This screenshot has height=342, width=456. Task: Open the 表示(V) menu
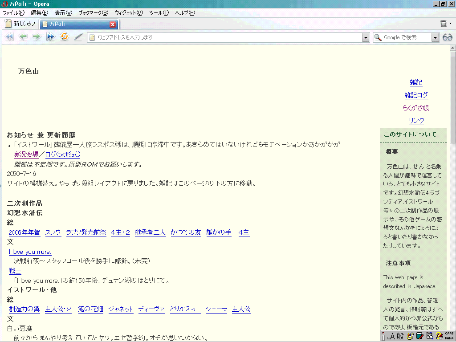click(x=63, y=13)
